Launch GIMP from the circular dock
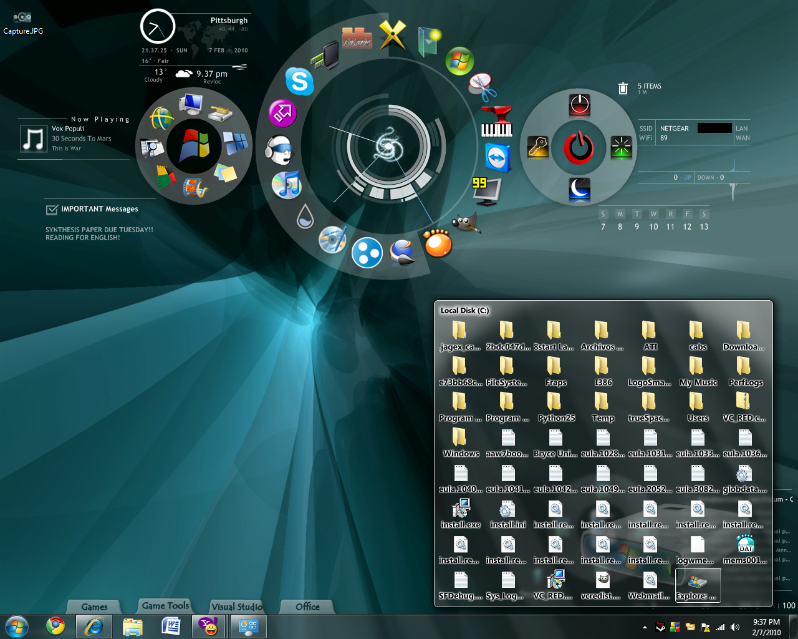Screen dimensions: 798x639 click(x=465, y=223)
